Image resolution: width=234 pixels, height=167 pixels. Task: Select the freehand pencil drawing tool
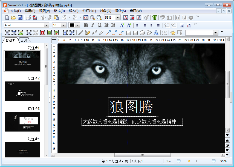pyautogui.click(x=88, y=33)
